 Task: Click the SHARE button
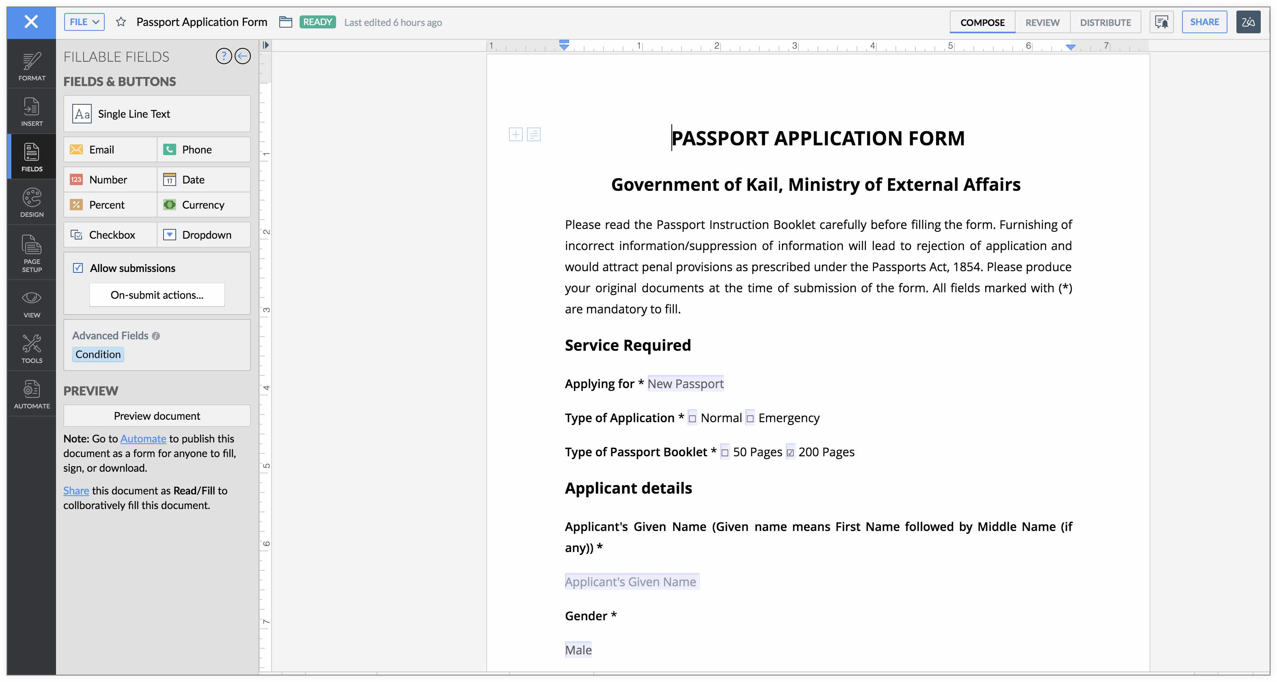tap(1204, 22)
